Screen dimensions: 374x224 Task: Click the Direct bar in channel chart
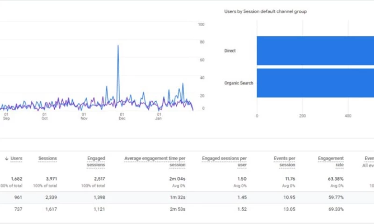[x=315, y=51]
